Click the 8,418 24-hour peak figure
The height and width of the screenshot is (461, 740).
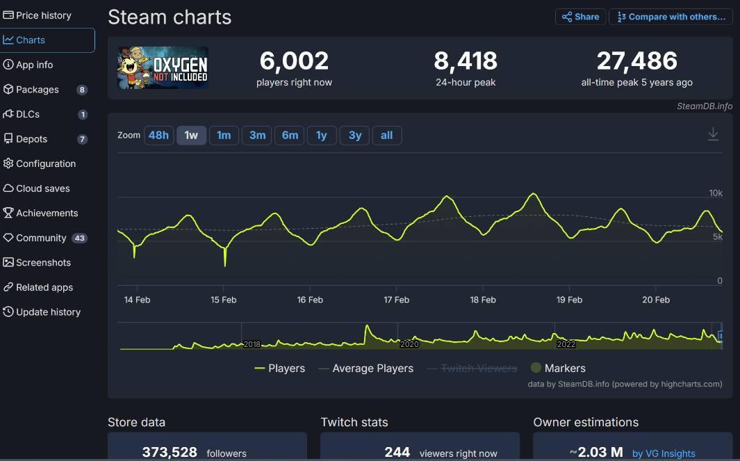tap(466, 61)
